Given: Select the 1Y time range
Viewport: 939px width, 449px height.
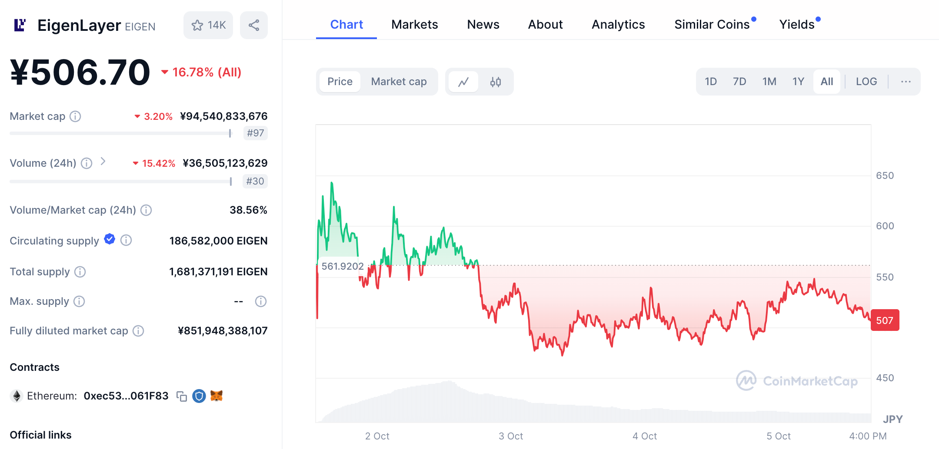Looking at the screenshot, I should pos(798,82).
